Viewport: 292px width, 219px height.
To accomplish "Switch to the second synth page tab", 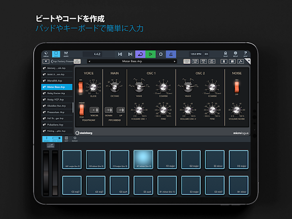I will point(195,62).
